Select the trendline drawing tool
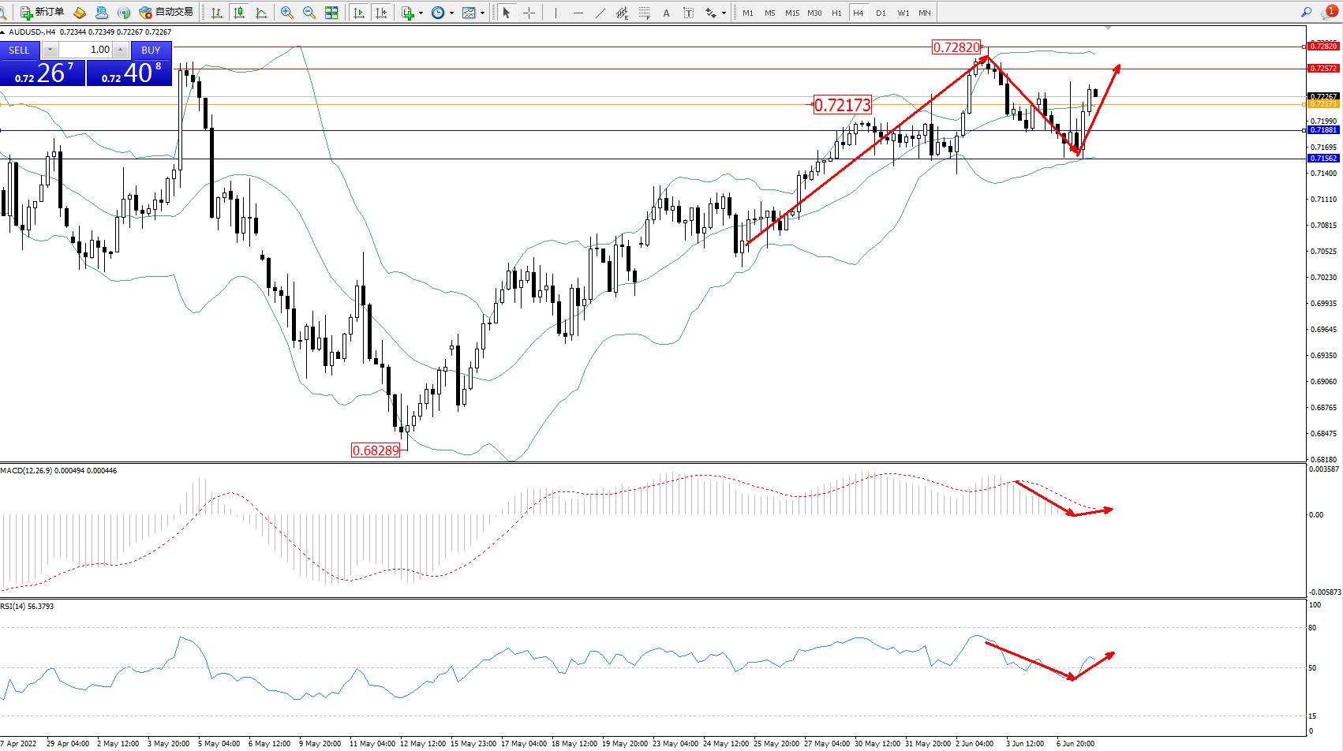This screenshot has height=751, width=1343. pyautogui.click(x=600, y=13)
